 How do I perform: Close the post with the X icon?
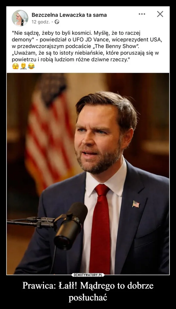pyautogui.click(x=160, y=14)
